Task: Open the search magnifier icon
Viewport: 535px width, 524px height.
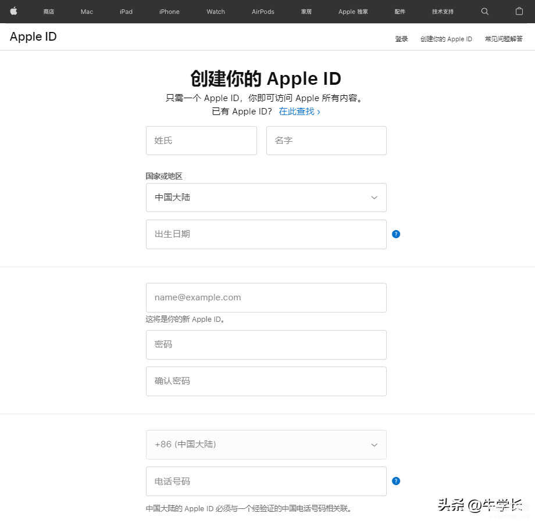Action: 485,12
